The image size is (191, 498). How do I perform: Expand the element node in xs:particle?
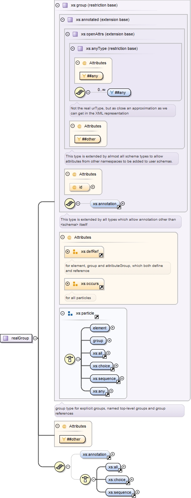pyautogui.click(x=112, y=328)
